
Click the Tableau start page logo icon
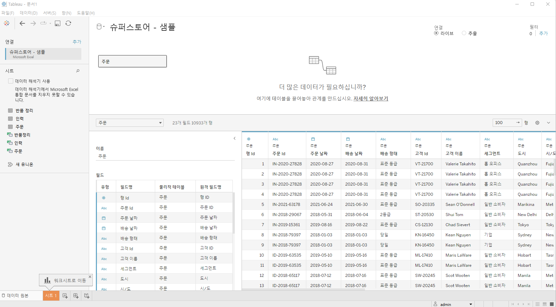coord(6,23)
